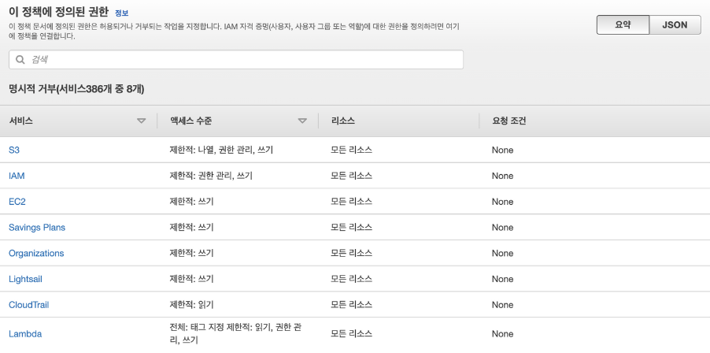Focus the 검색 search field
The height and width of the screenshot is (353, 710).
(236, 60)
